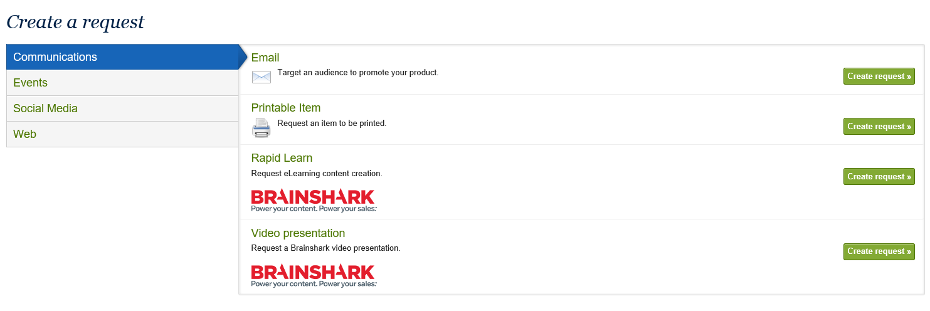The width and height of the screenshot is (930, 311).
Task: Start a Rapid Learn request with its button
Action: click(879, 177)
